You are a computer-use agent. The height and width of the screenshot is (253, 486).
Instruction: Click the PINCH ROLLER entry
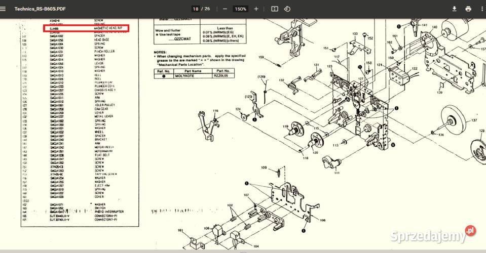click(104, 51)
